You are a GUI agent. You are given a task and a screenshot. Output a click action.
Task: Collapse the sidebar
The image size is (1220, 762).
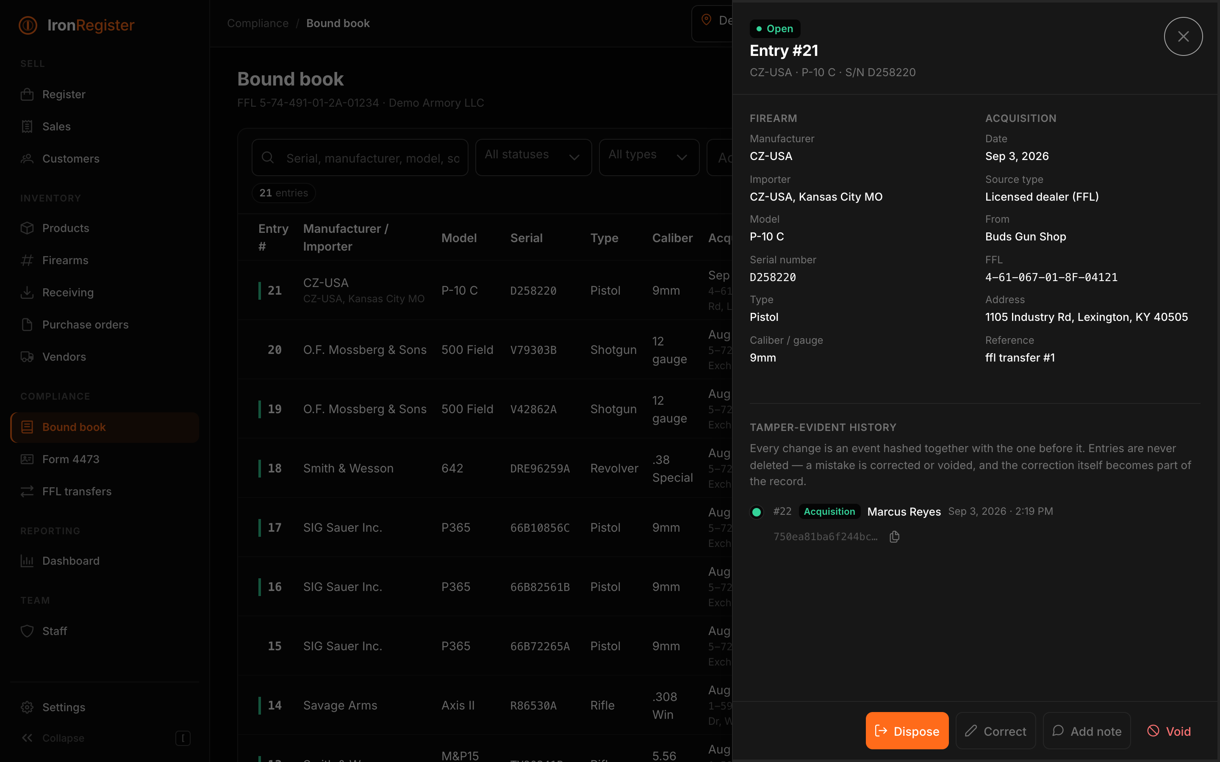104,738
